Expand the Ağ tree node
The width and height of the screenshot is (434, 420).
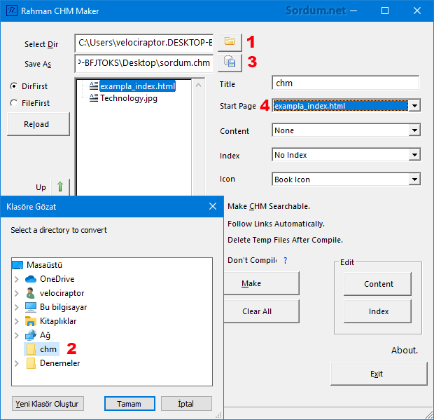pos(17,335)
